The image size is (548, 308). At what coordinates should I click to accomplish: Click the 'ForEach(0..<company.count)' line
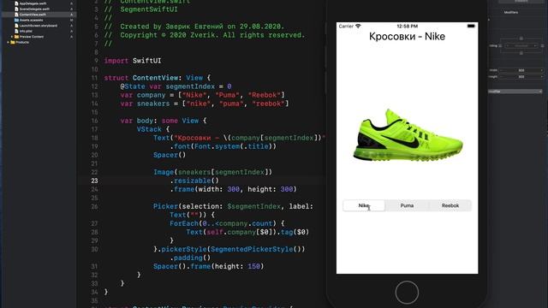click(x=227, y=223)
